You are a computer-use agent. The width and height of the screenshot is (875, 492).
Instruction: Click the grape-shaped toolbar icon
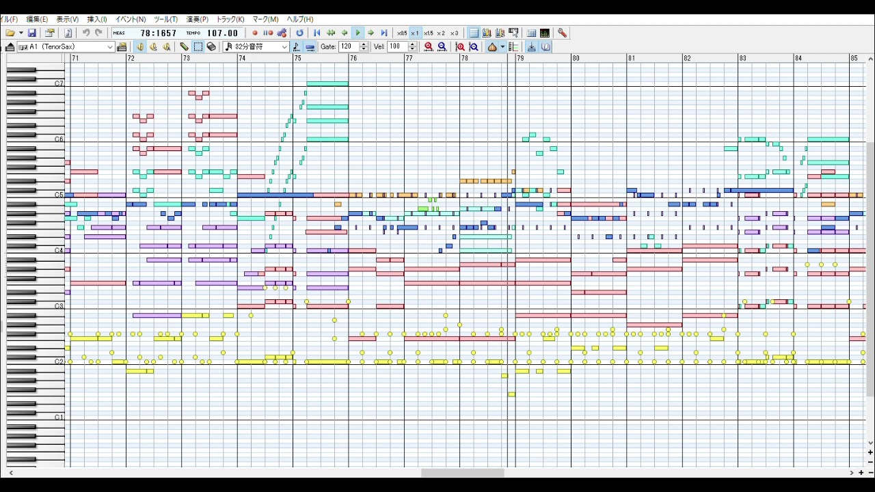point(282,33)
